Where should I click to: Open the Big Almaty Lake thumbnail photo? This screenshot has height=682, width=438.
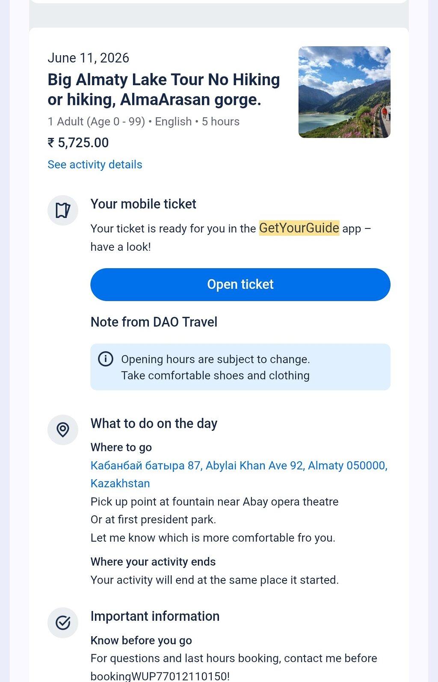344,92
